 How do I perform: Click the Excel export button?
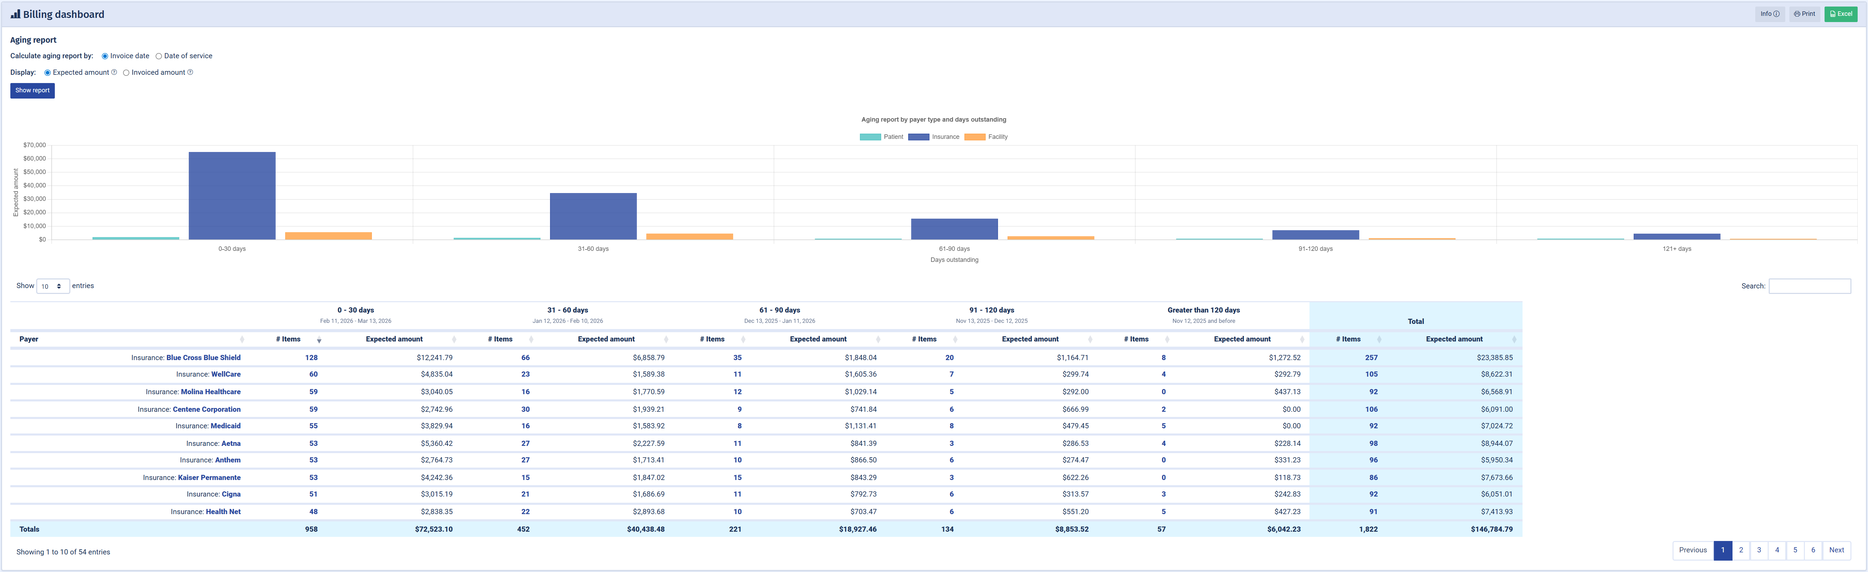(x=1840, y=14)
